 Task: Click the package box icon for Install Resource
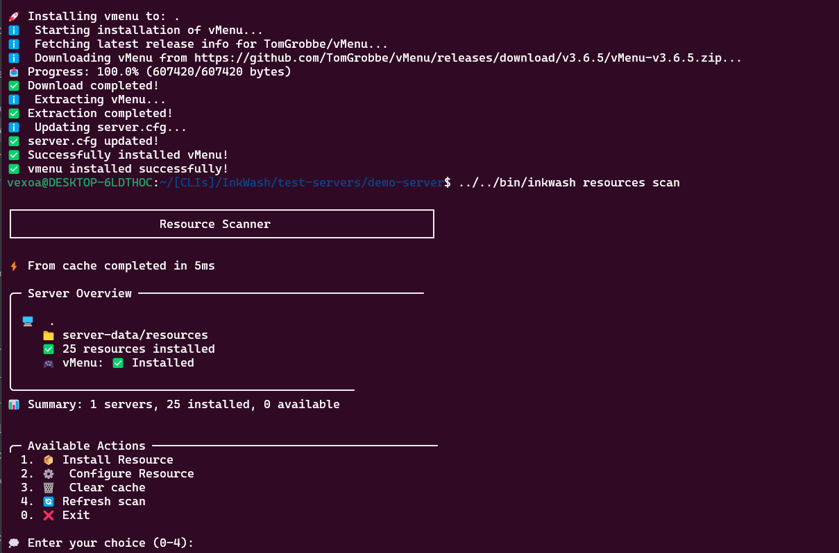(49, 459)
